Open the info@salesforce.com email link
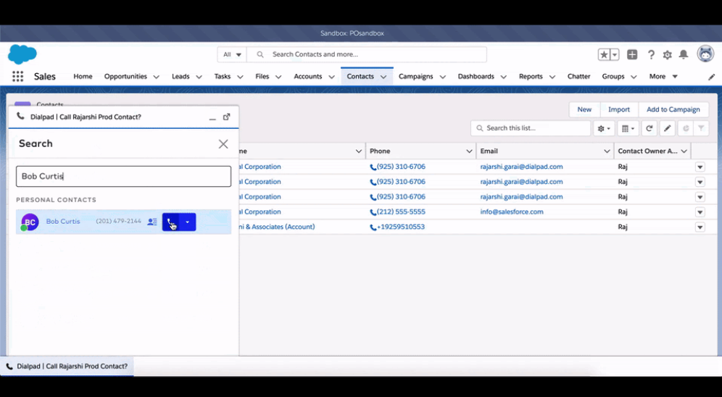Image resolution: width=722 pixels, height=397 pixels. tap(512, 212)
